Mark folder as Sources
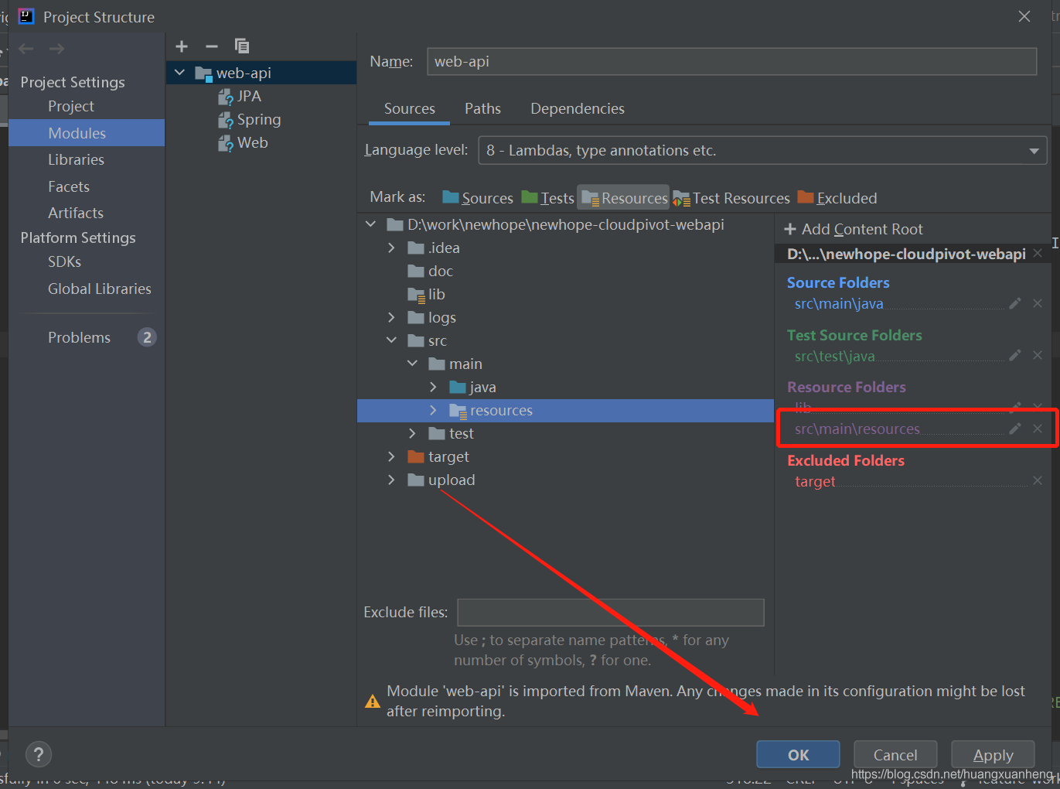The image size is (1060, 789). 478,198
